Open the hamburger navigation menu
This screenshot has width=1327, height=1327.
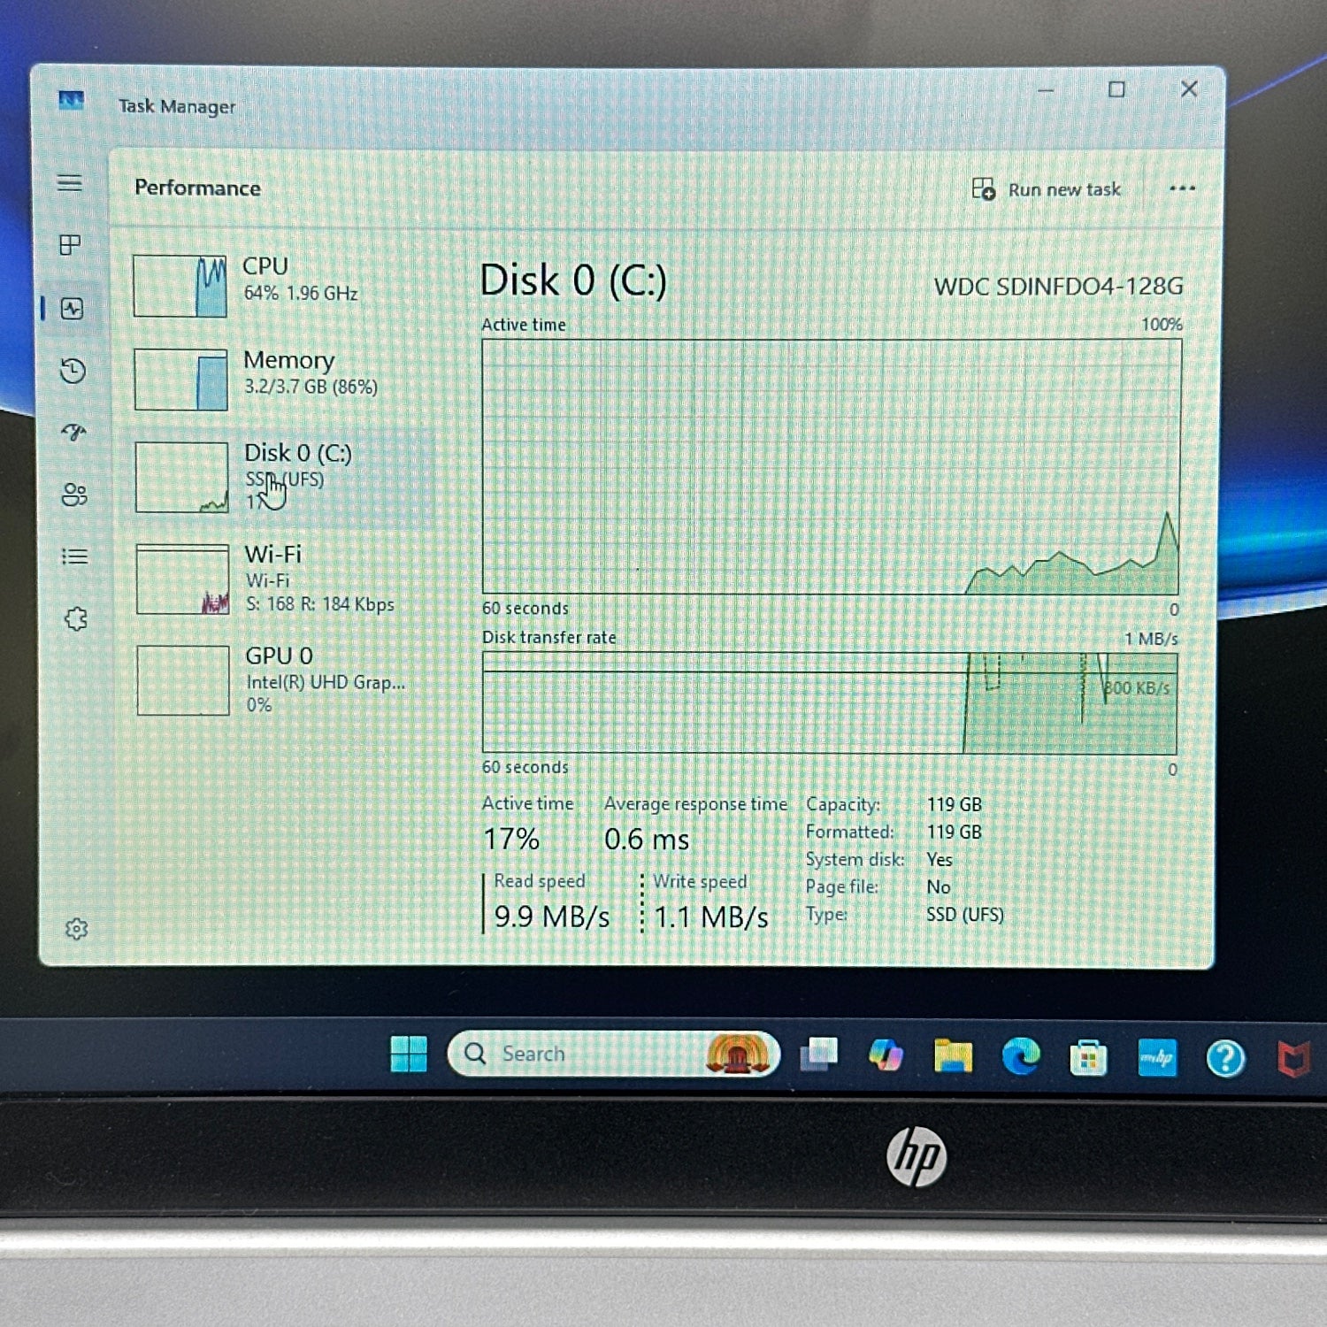pos(70,183)
